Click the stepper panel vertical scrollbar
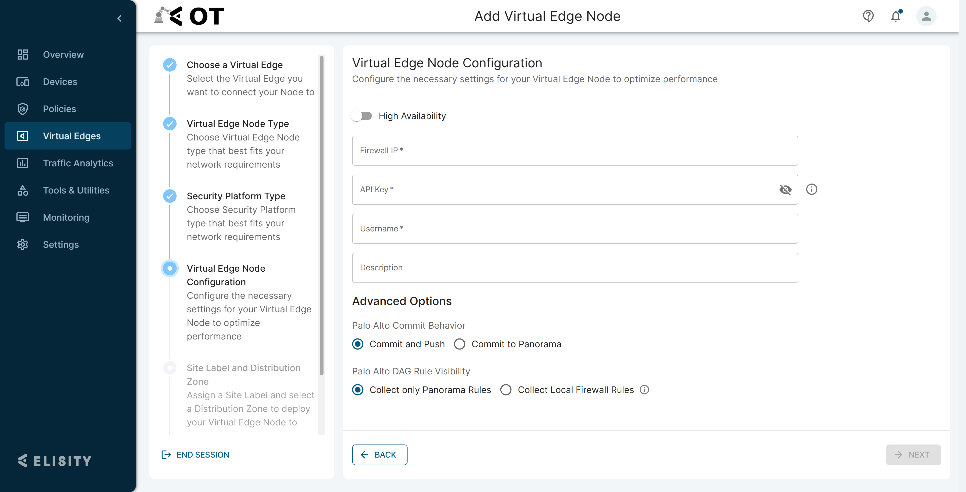The height and width of the screenshot is (492, 966). tap(321, 215)
